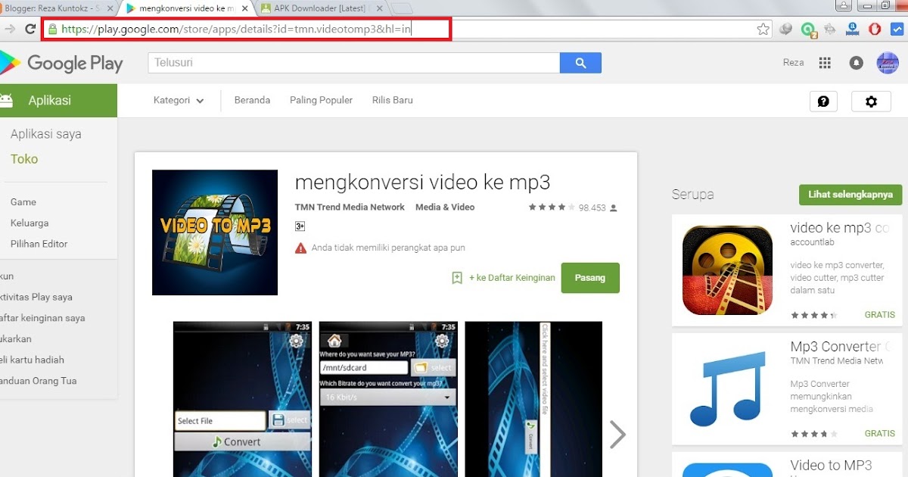This screenshot has width=908, height=477.
Task: Open the Mp3 Converter blue note icon
Action: (x=727, y=388)
